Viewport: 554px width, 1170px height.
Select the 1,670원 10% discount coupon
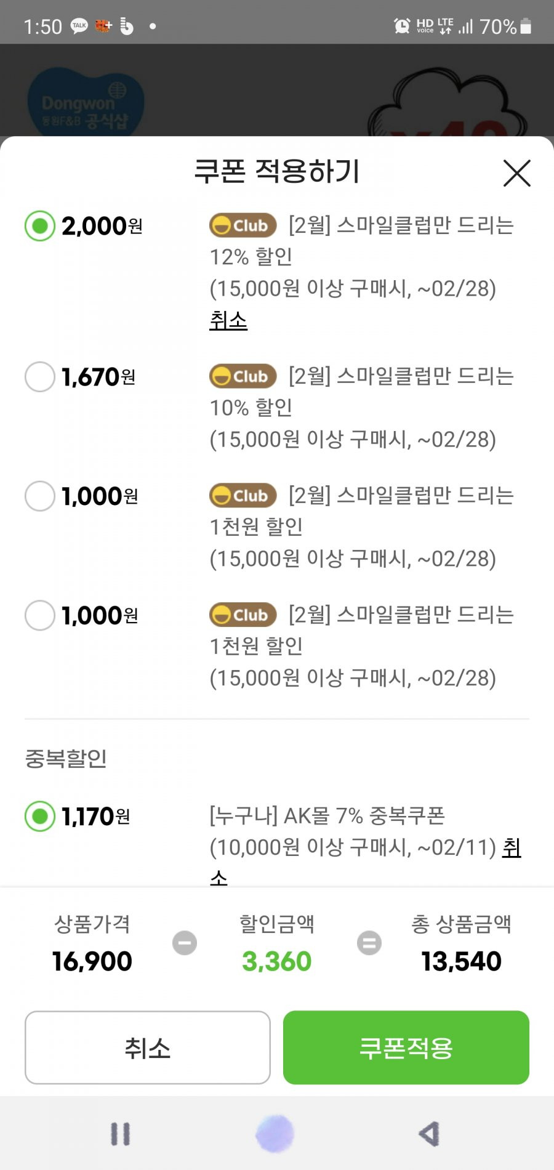click(40, 377)
